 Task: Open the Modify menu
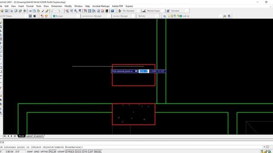click(68, 6)
